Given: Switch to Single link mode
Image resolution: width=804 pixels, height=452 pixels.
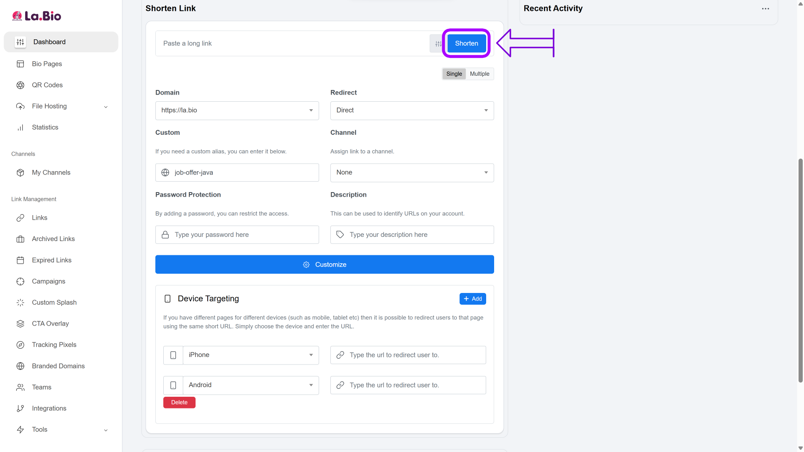Looking at the screenshot, I should click(x=454, y=74).
